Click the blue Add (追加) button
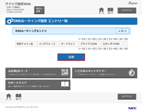142x112 pixels. pos(71,57)
